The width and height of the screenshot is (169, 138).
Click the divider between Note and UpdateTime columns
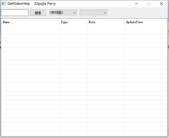[124, 22]
